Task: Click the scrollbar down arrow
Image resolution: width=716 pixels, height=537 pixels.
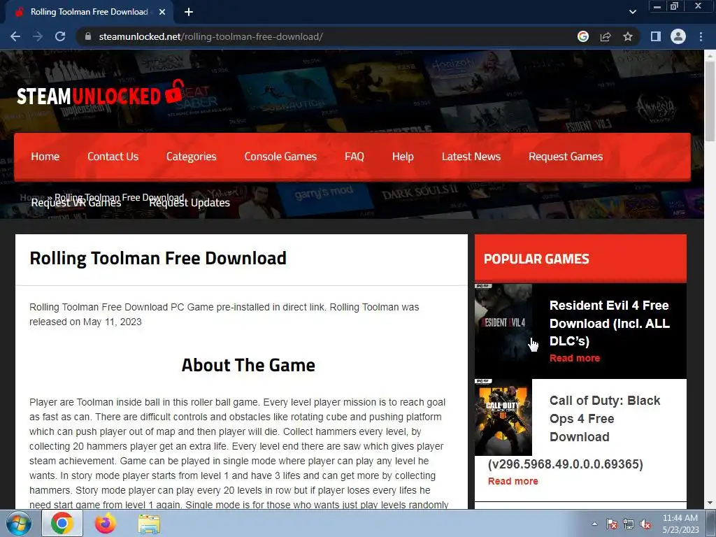Action: [710, 503]
